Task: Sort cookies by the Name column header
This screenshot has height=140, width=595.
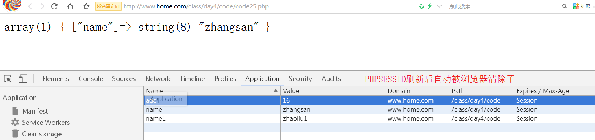Action: 212,91
